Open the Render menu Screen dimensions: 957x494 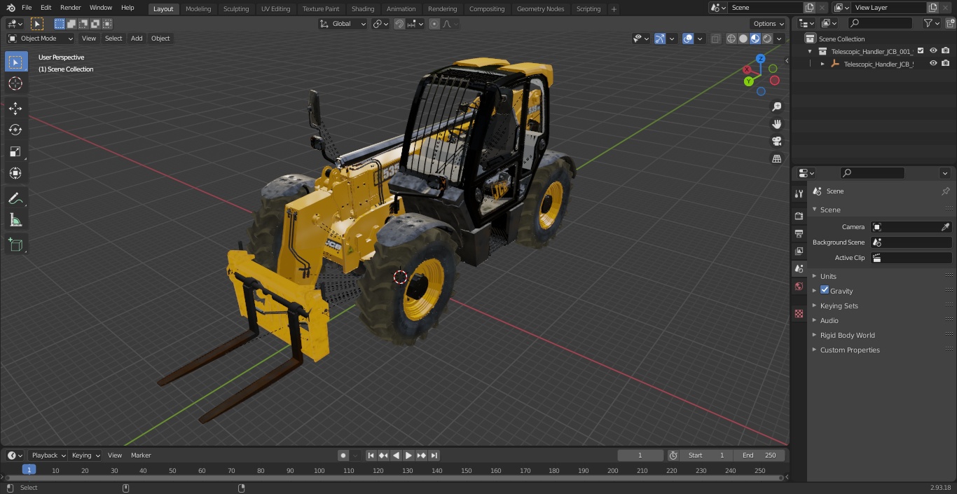pos(70,8)
